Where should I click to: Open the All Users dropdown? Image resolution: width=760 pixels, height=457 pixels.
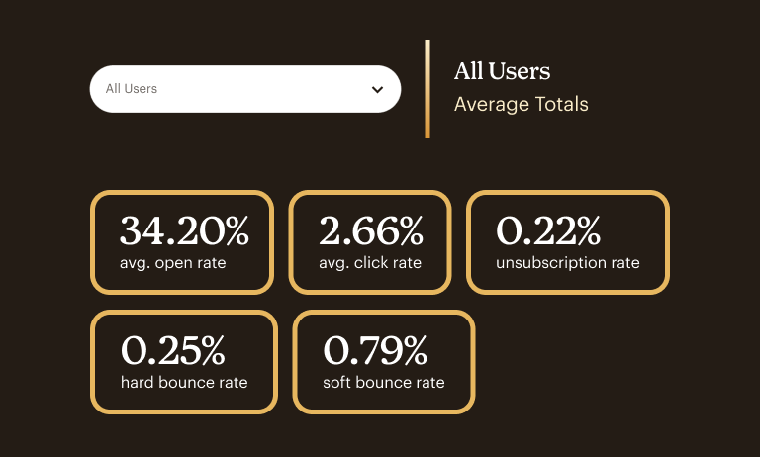click(244, 89)
